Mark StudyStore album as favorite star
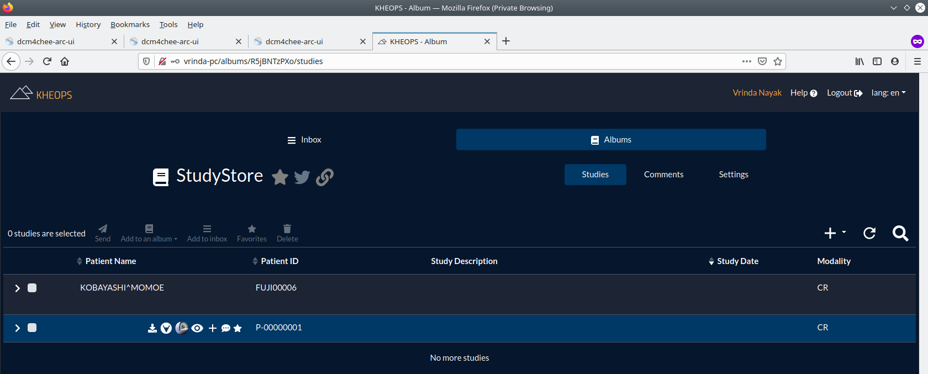The image size is (928, 374). (x=280, y=177)
